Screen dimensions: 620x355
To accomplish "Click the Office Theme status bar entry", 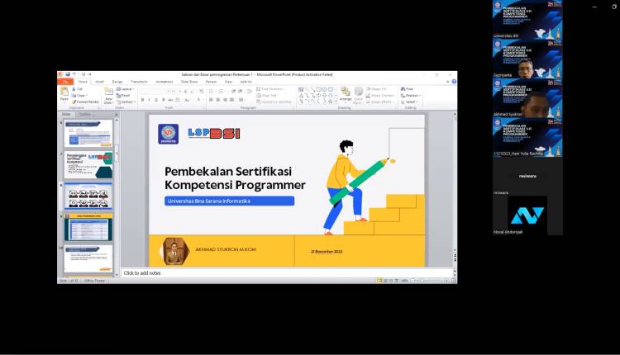I will point(94,281).
